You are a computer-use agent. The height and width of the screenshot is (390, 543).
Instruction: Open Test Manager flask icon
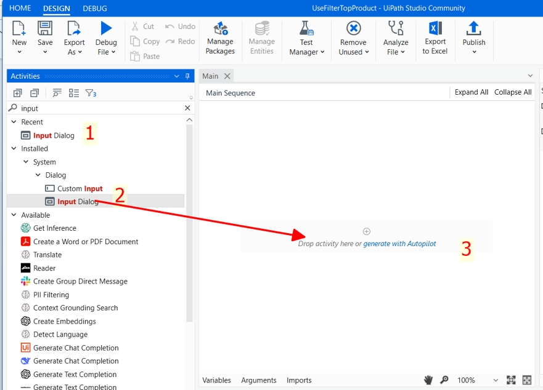(x=306, y=28)
